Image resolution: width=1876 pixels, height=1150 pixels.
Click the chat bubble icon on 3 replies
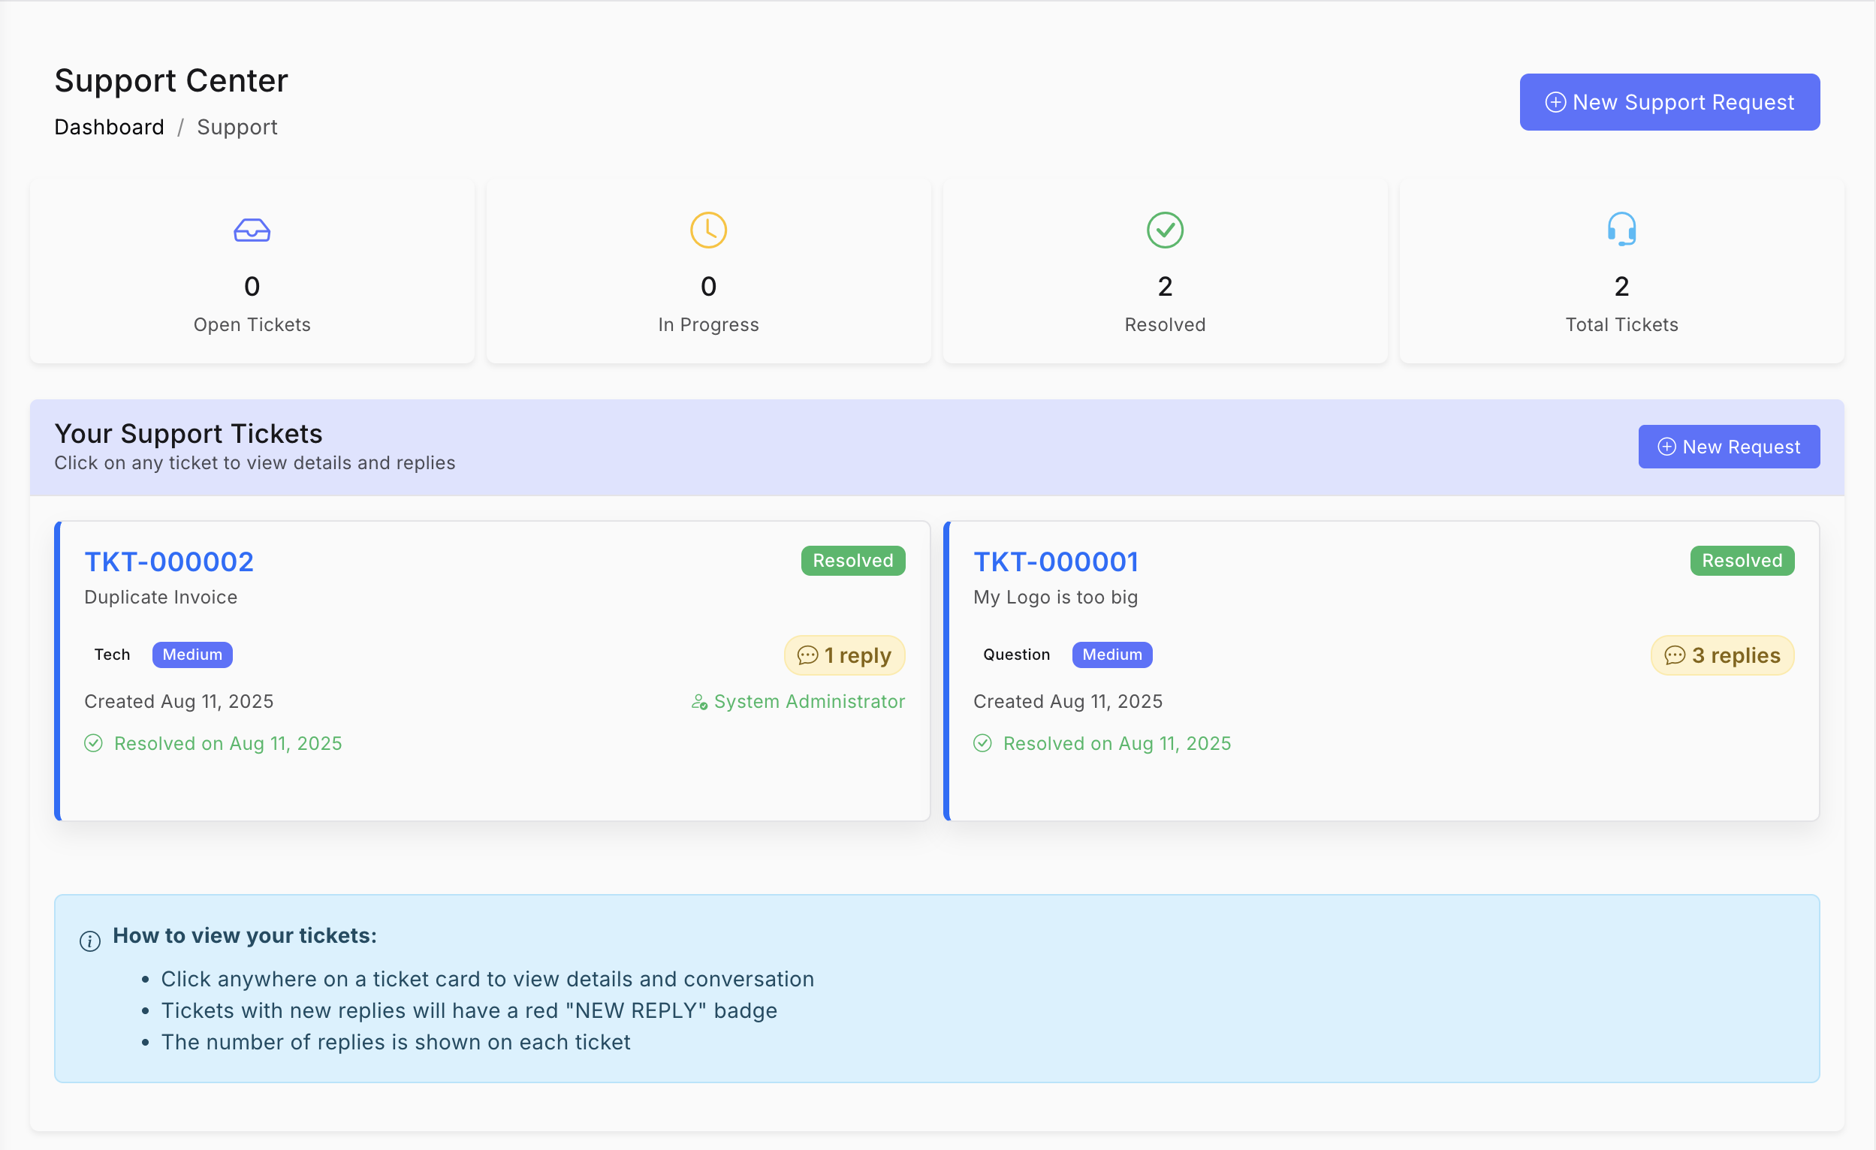pyautogui.click(x=1674, y=655)
